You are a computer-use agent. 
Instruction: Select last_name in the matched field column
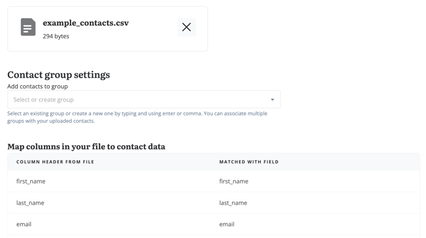tap(233, 203)
